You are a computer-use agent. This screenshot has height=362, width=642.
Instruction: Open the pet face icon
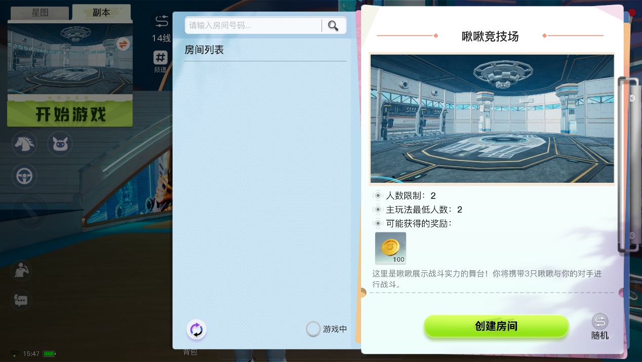click(x=60, y=144)
